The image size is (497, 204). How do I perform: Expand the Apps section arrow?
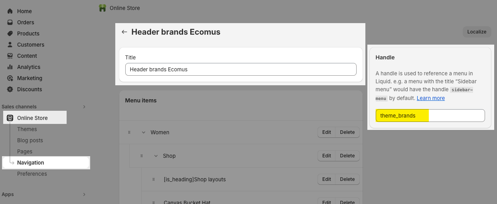[x=84, y=194]
